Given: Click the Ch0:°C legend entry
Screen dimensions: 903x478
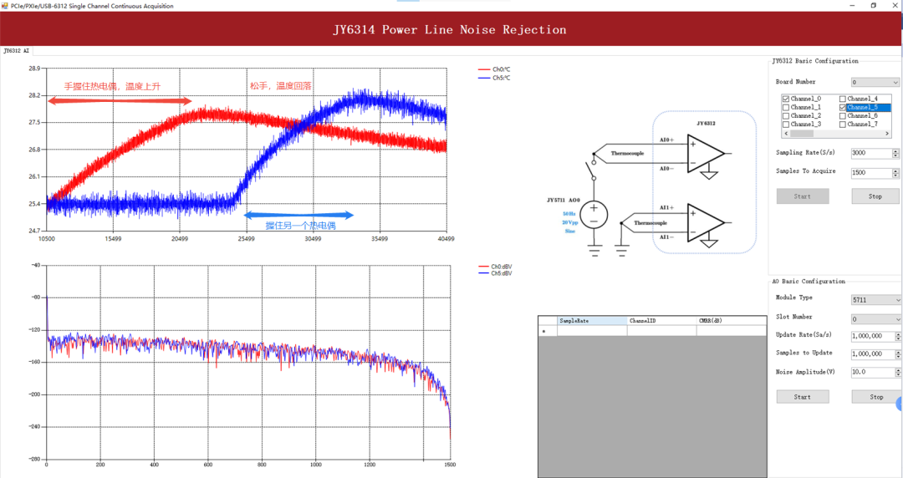Looking at the screenshot, I should 494,69.
